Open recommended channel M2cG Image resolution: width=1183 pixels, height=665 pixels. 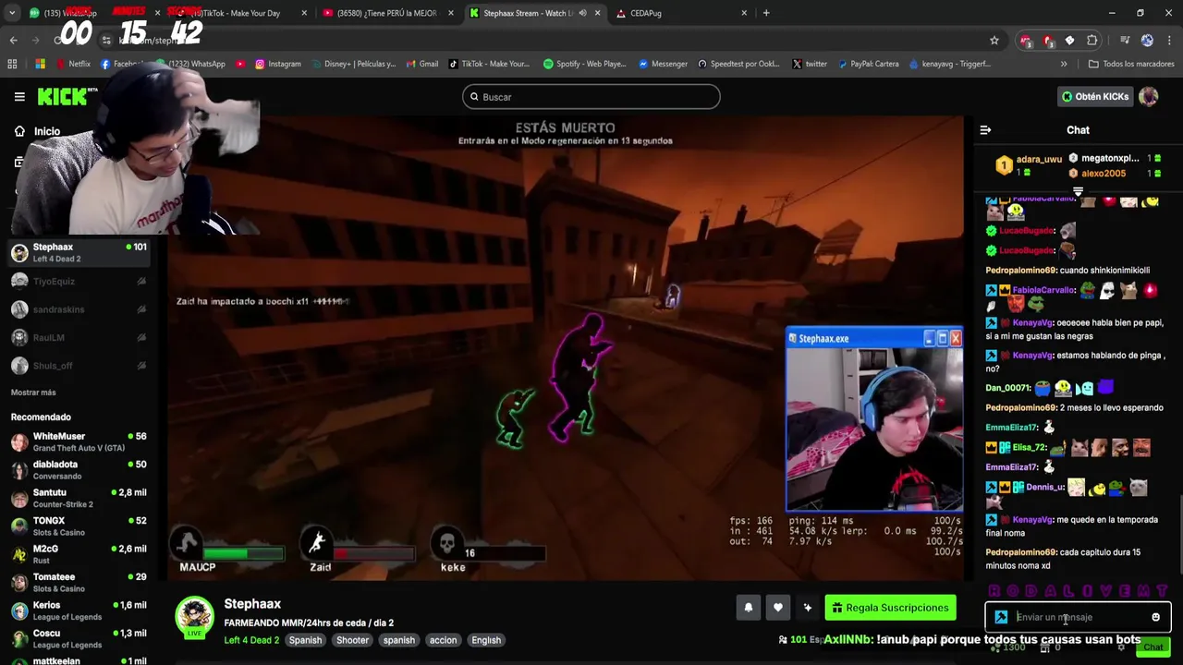click(x=79, y=554)
